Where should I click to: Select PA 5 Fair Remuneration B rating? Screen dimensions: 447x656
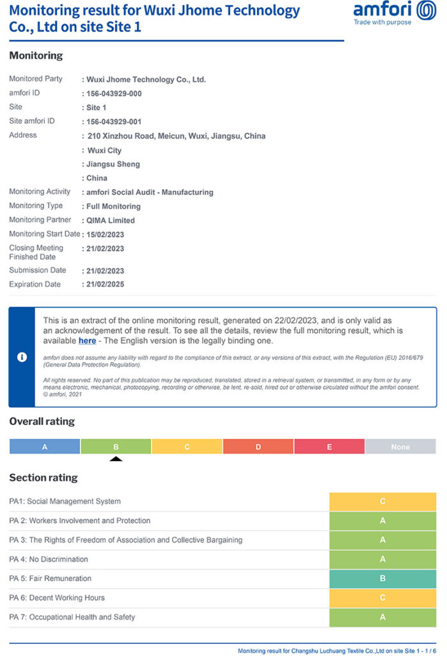[382, 578]
